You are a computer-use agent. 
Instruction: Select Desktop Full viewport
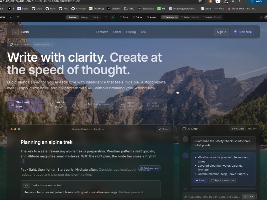pos(170,17)
